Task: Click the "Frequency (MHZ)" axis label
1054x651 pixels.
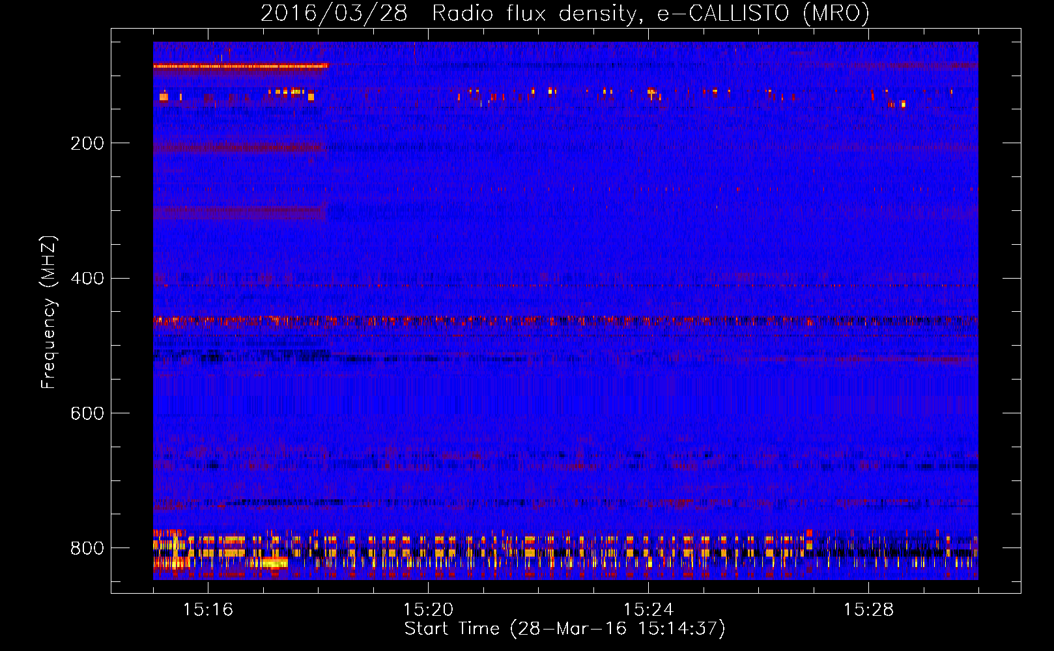Action: coord(49,312)
